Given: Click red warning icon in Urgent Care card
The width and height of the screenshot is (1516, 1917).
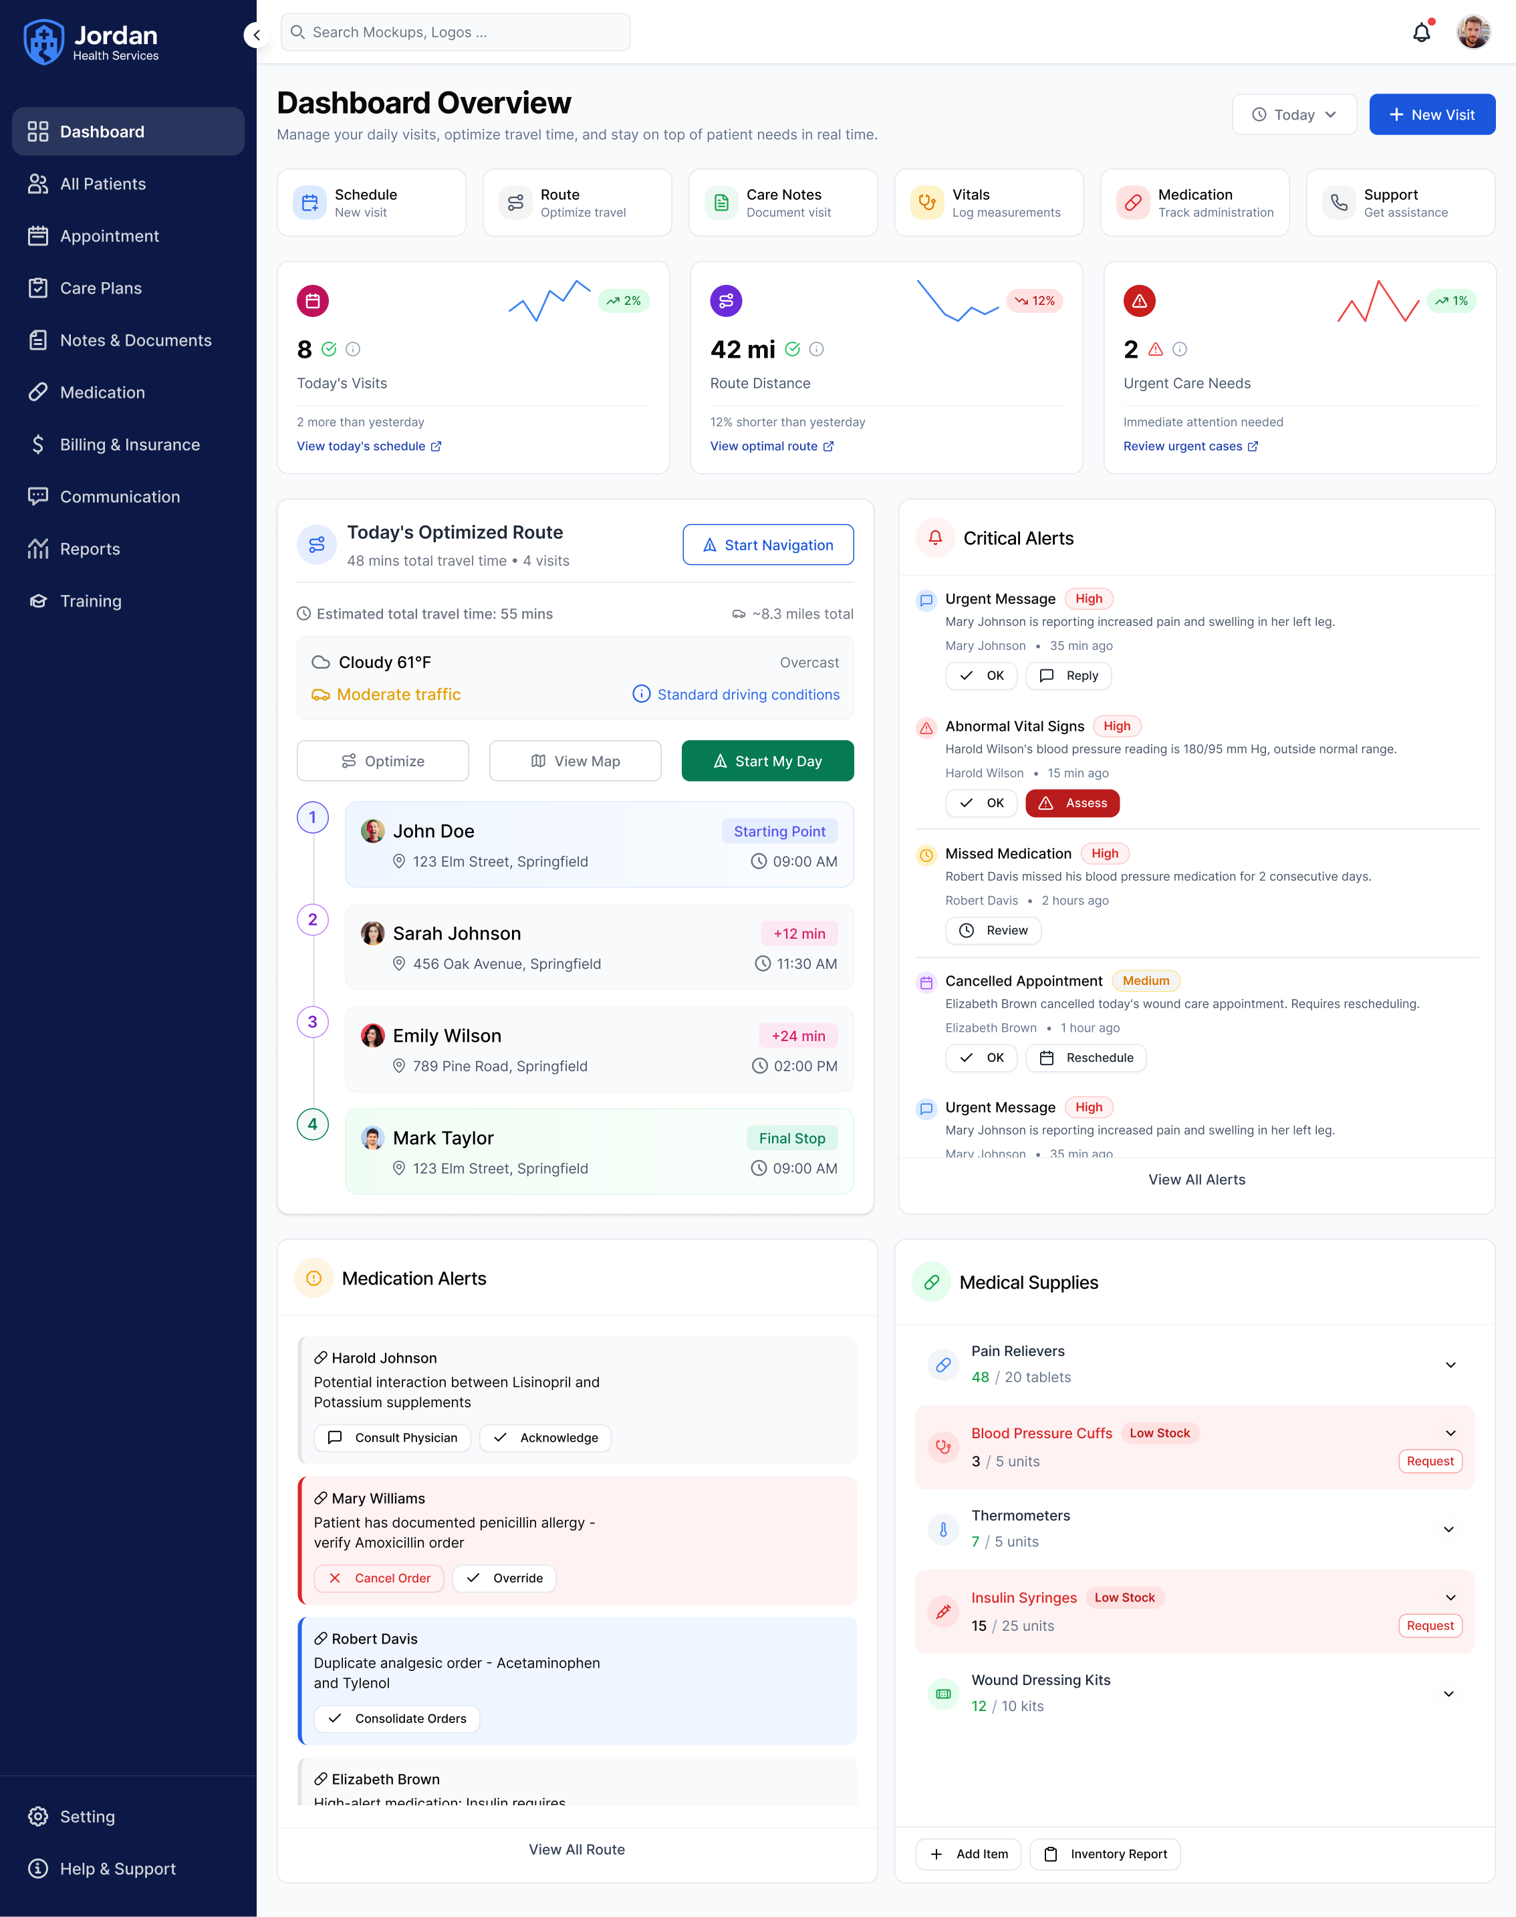Looking at the screenshot, I should coord(1140,301).
